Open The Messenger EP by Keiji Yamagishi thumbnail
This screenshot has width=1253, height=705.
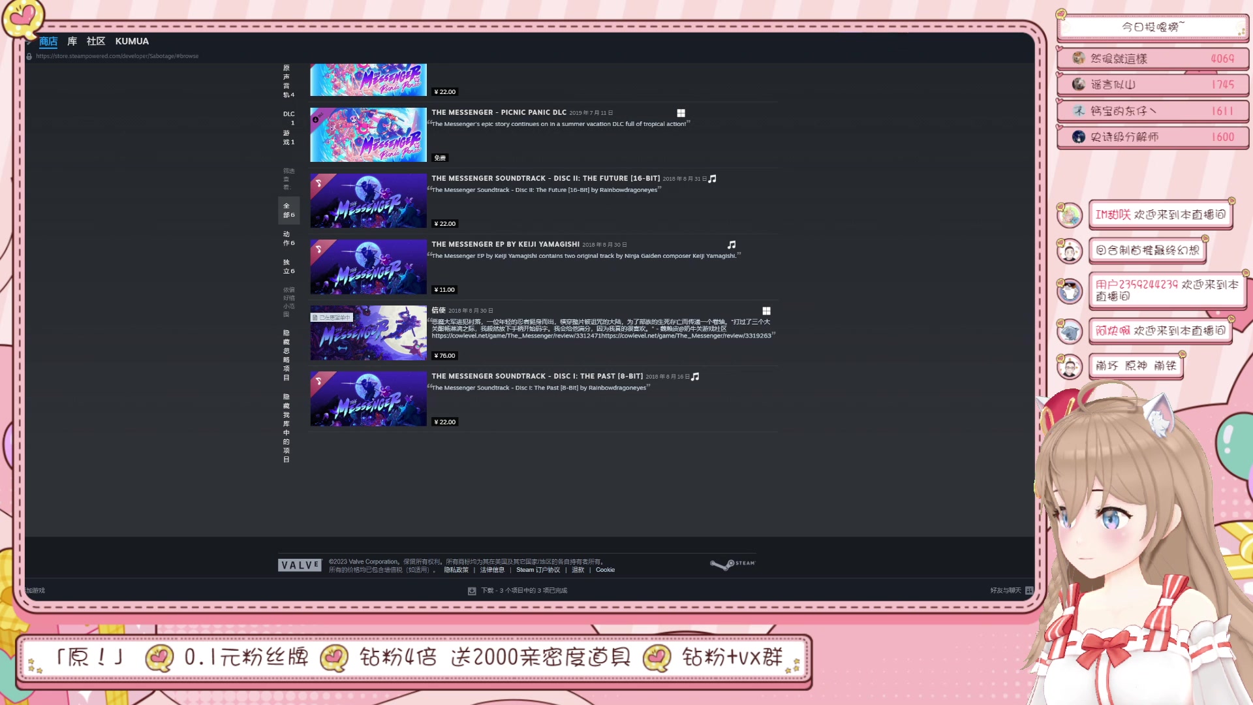tap(368, 266)
